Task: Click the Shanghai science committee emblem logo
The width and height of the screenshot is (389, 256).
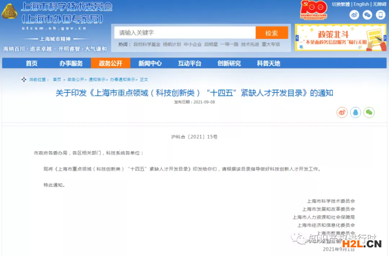Action: (10, 15)
